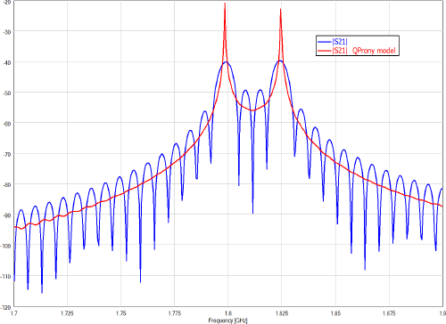Click the blue |S21| legend line swatch
Screen dimensions: 446x324
(x=325, y=42)
